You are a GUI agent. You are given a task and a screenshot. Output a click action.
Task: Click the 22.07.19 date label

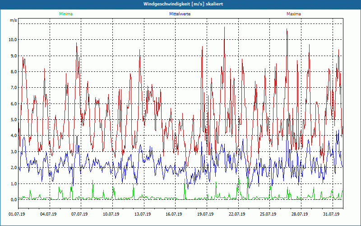click(x=237, y=214)
